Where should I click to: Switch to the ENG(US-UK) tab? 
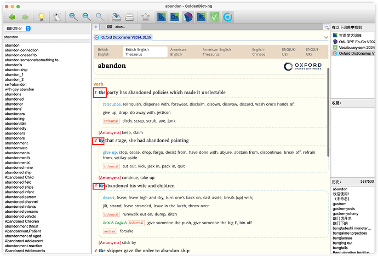click(x=313, y=52)
